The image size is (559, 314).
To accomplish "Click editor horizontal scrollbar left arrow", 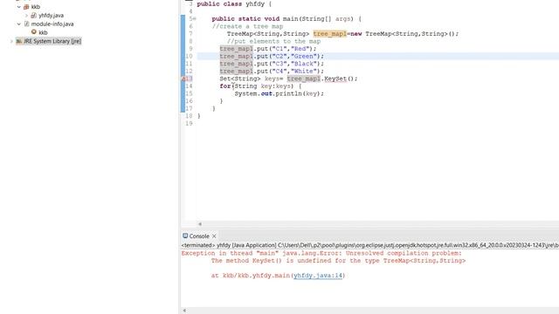I will pyautogui.click(x=200, y=224).
